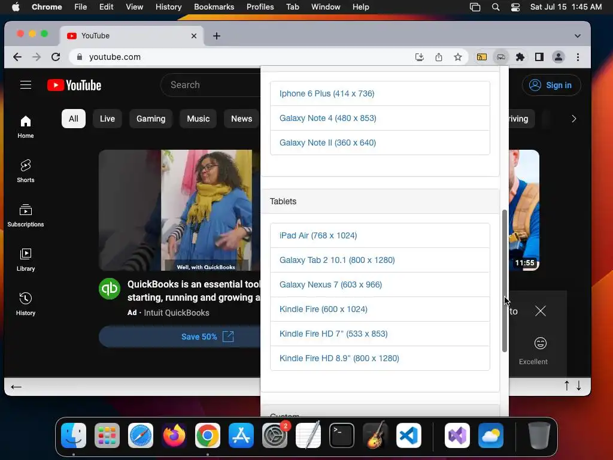The height and width of the screenshot is (460, 613).
Task: Click the device list popup scrollbar
Action: point(505,281)
